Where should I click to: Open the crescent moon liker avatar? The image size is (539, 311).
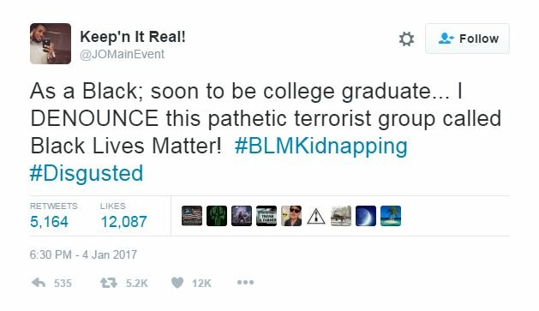[x=366, y=216]
